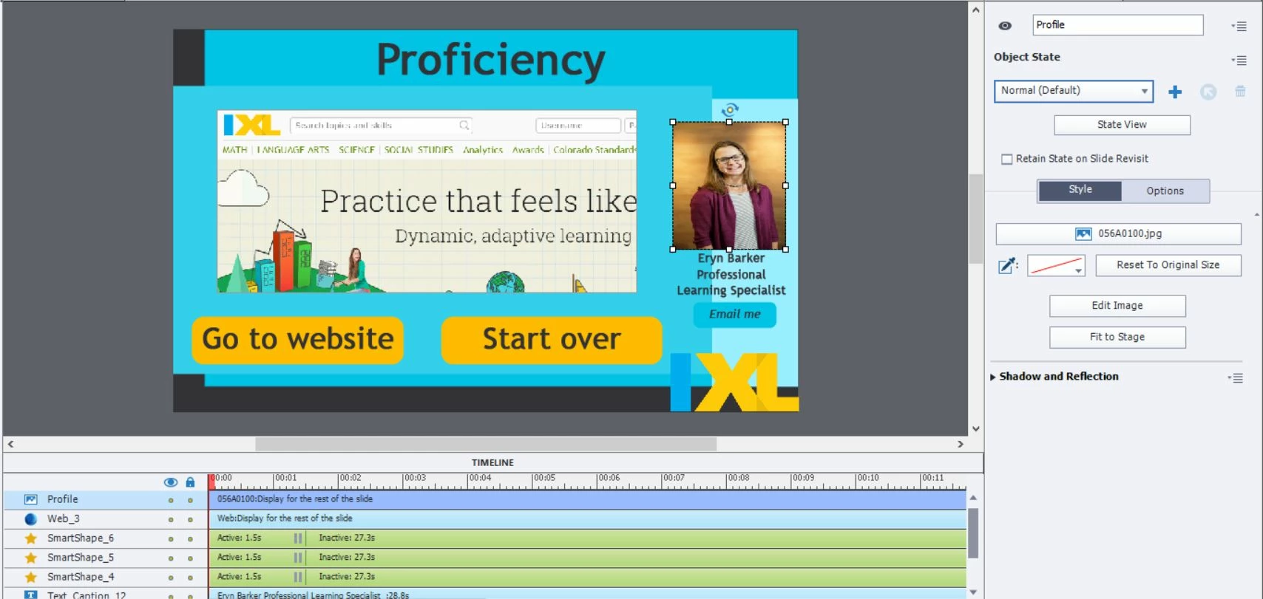1263x599 pixels.
Task: Click the Edit Image button
Action: pyautogui.click(x=1117, y=306)
